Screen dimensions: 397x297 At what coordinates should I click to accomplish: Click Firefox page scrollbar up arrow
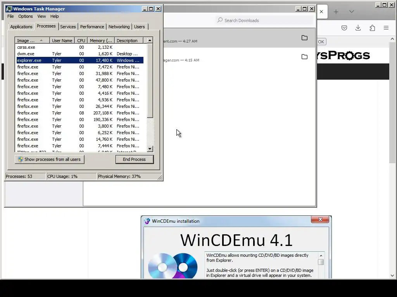coord(392,39)
